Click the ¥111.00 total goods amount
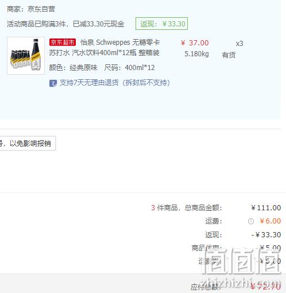This screenshot has width=286, height=293. pos(266,208)
